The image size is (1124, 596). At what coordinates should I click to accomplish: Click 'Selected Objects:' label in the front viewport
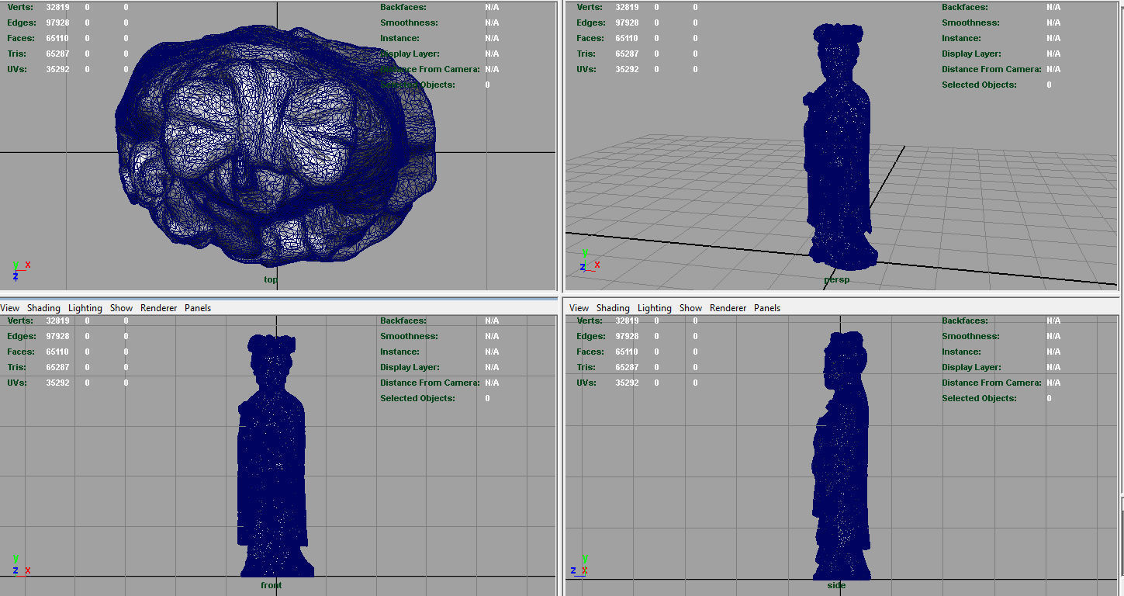417,398
